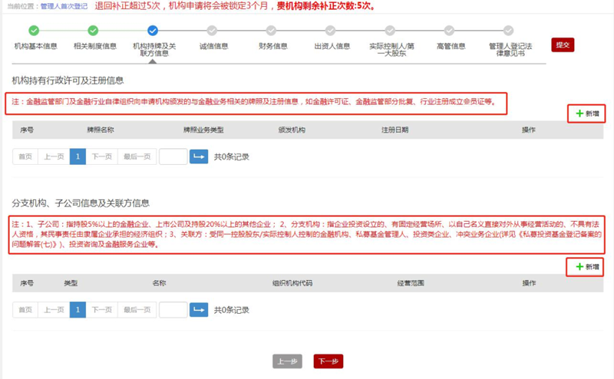Open the 管理人首次登记 breadcrumb link
Image resolution: width=614 pixels, height=379 pixels.
[x=65, y=6]
